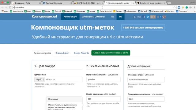Select the Ручная настройка tab
Screen dimensions: 196x110
pos(42,53)
